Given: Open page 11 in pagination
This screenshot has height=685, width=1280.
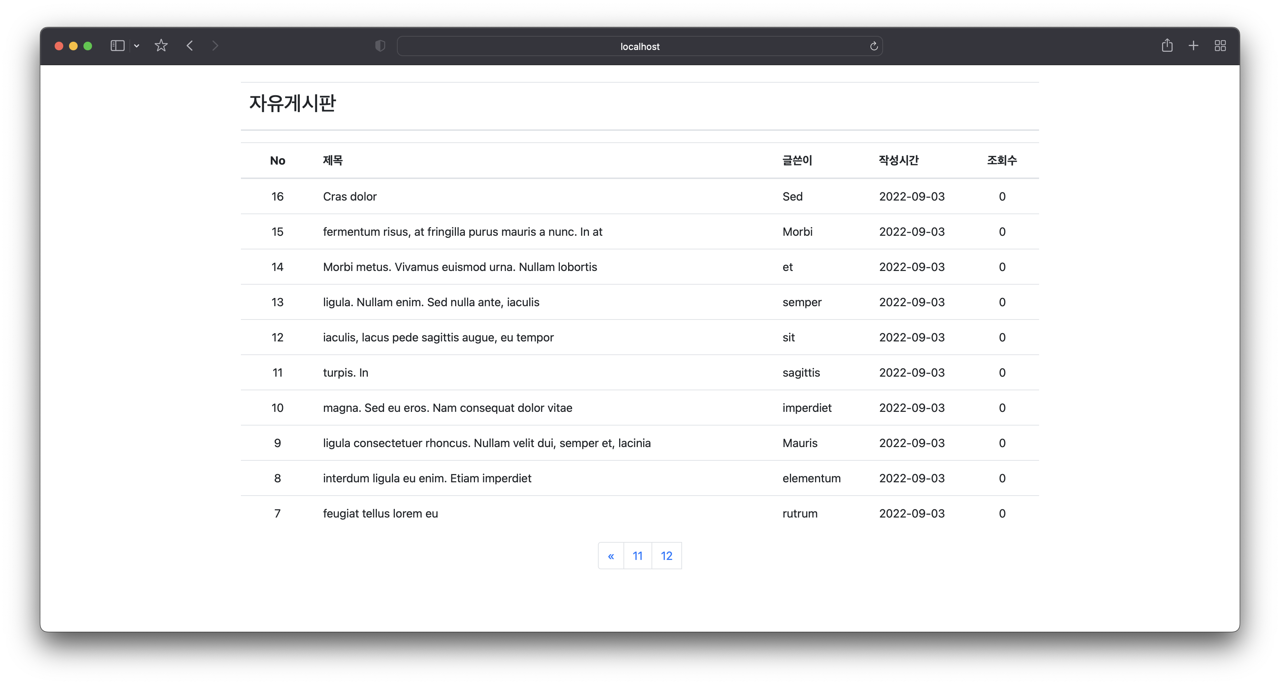Looking at the screenshot, I should (x=637, y=556).
